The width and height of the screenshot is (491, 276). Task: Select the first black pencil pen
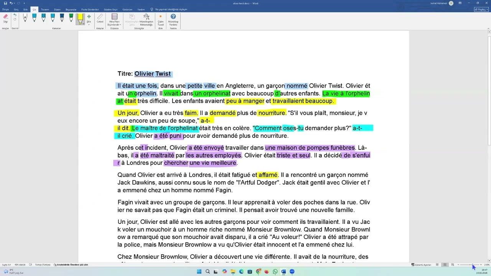click(x=25, y=18)
